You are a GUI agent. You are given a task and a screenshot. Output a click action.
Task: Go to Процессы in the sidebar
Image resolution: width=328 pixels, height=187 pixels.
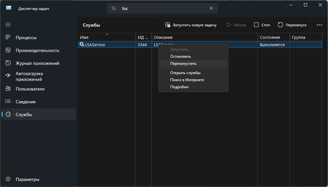pyautogui.click(x=39, y=38)
